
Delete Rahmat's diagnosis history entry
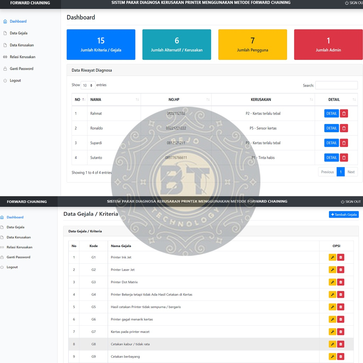coord(344,113)
